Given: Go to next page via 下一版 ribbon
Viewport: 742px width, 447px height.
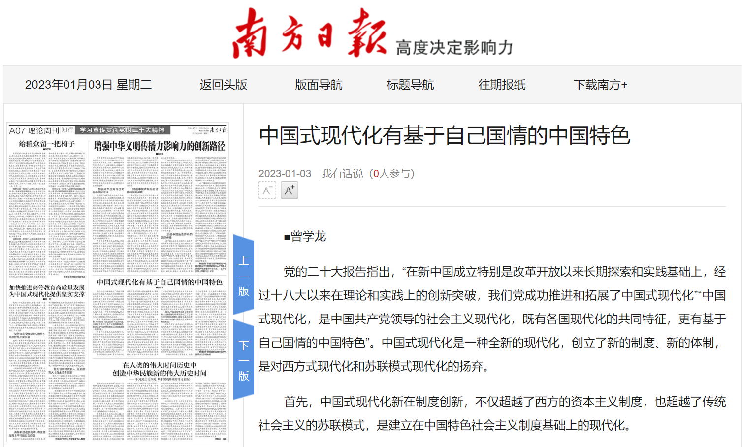Looking at the screenshot, I should pos(243,355).
